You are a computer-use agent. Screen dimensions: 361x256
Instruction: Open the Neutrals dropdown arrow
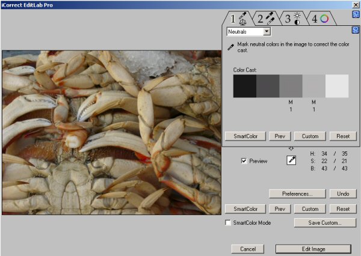(x=267, y=31)
